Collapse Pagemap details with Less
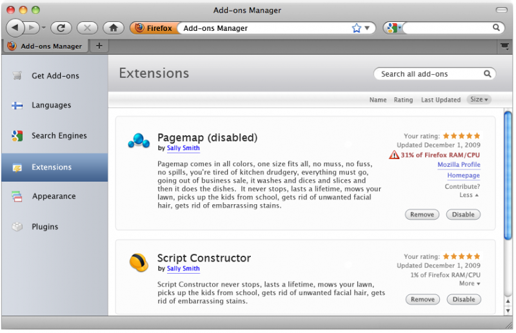Image resolution: width=516 pixels, height=333 pixels. (469, 195)
